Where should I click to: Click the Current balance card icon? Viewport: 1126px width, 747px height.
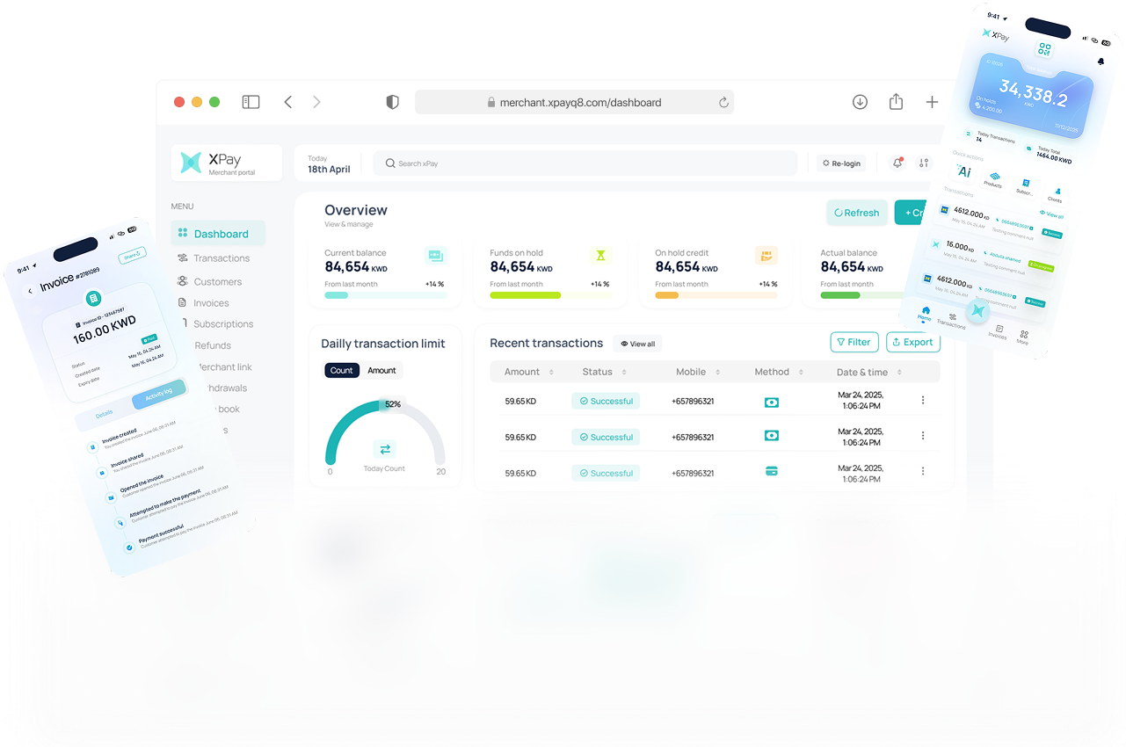coord(435,256)
